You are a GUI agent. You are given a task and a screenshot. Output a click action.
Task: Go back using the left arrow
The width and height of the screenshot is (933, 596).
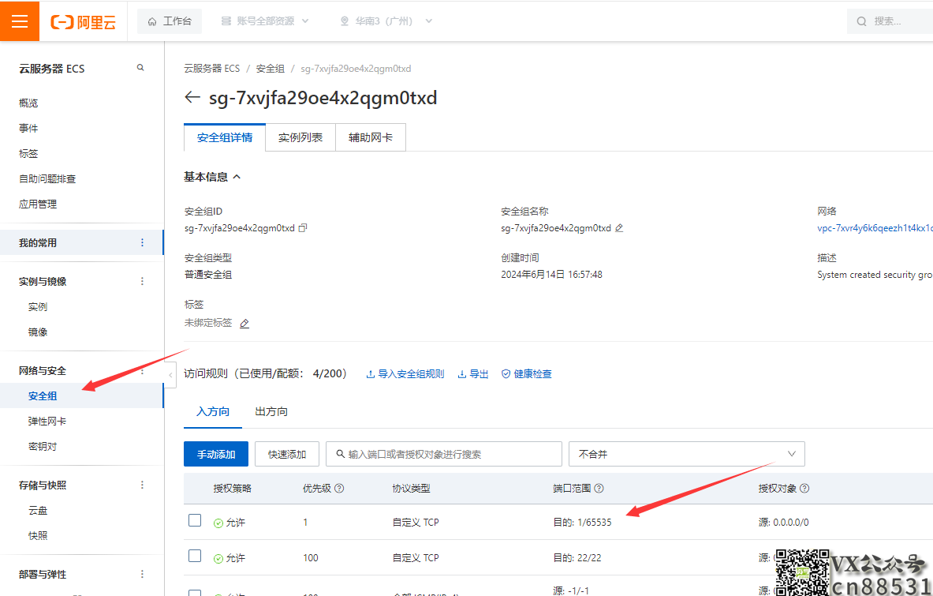[x=192, y=97]
